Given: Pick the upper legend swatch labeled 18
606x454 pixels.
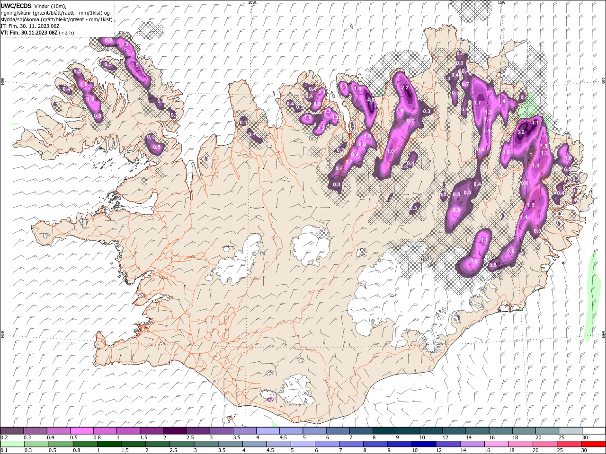Looking at the screenshot, I should (x=524, y=431).
